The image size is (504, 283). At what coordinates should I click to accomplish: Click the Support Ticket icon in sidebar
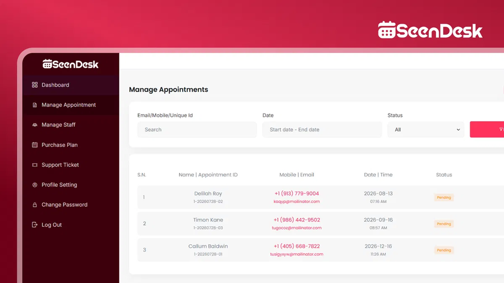[35, 165]
